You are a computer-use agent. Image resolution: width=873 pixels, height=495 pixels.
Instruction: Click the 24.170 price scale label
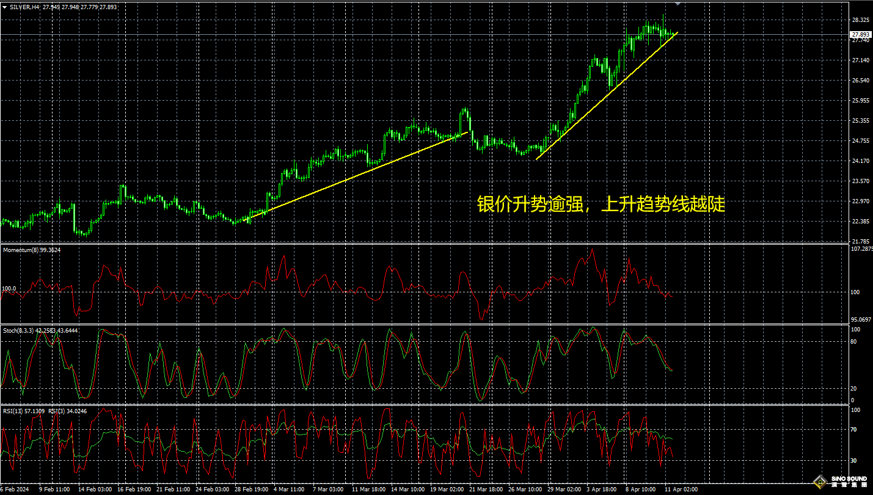[860, 161]
